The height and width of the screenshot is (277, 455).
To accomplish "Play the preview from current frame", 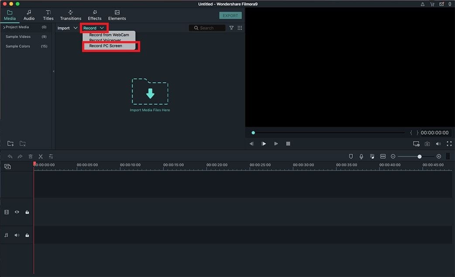I will point(264,144).
